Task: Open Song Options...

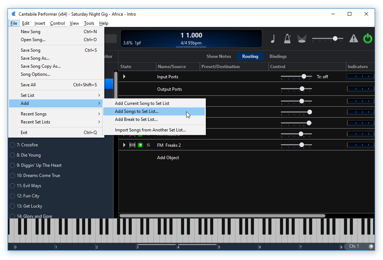Action: (x=56, y=74)
